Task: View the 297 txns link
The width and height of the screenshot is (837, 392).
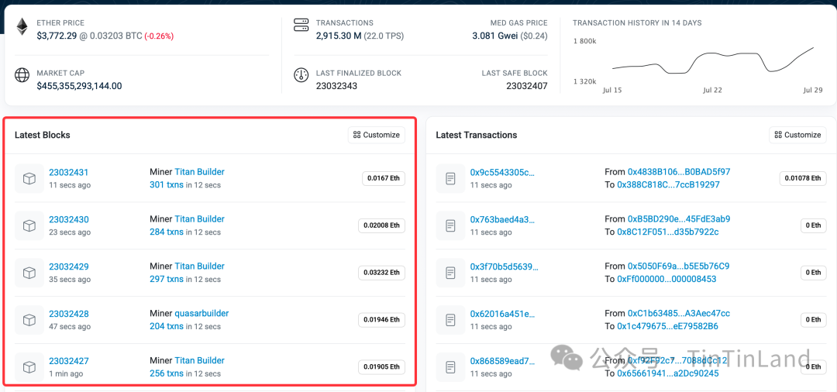Action: pos(167,279)
